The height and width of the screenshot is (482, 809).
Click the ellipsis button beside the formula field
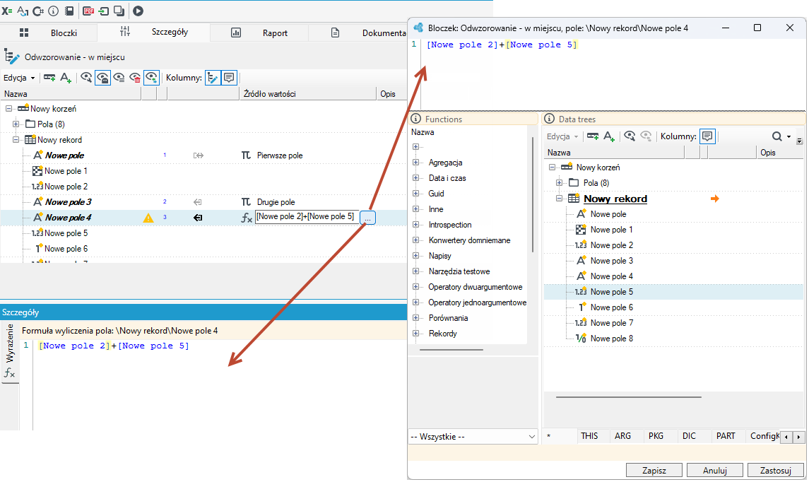368,218
